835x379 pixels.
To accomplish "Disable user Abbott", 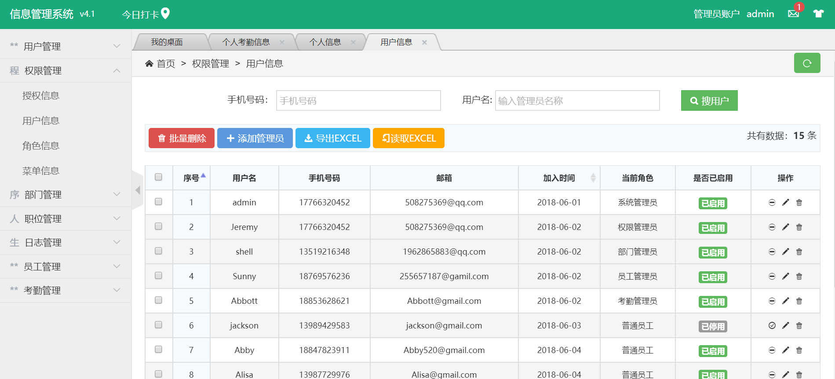I will coord(772,301).
